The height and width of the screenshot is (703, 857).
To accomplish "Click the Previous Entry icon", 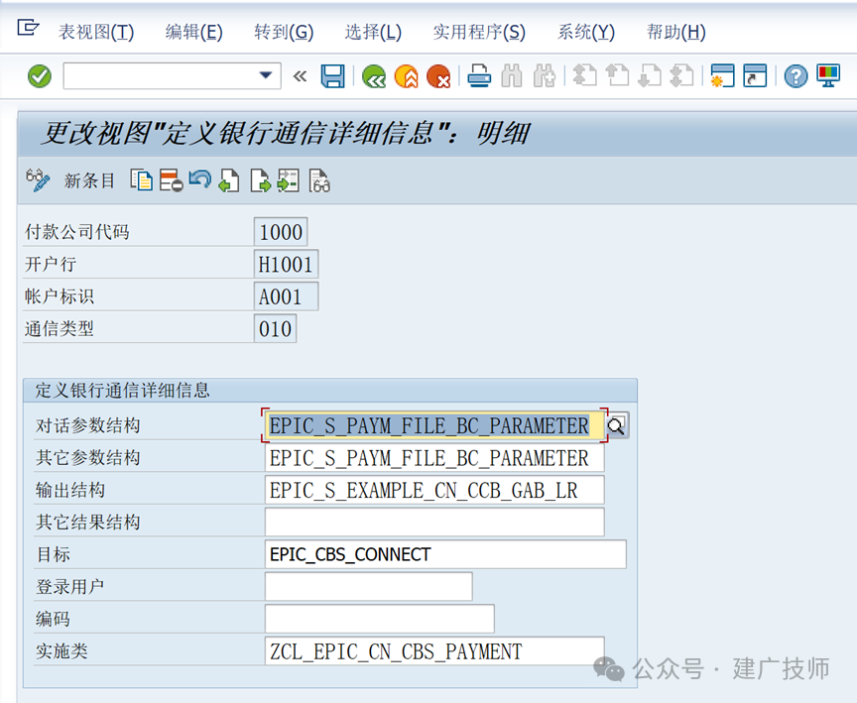I will pyautogui.click(x=229, y=180).
